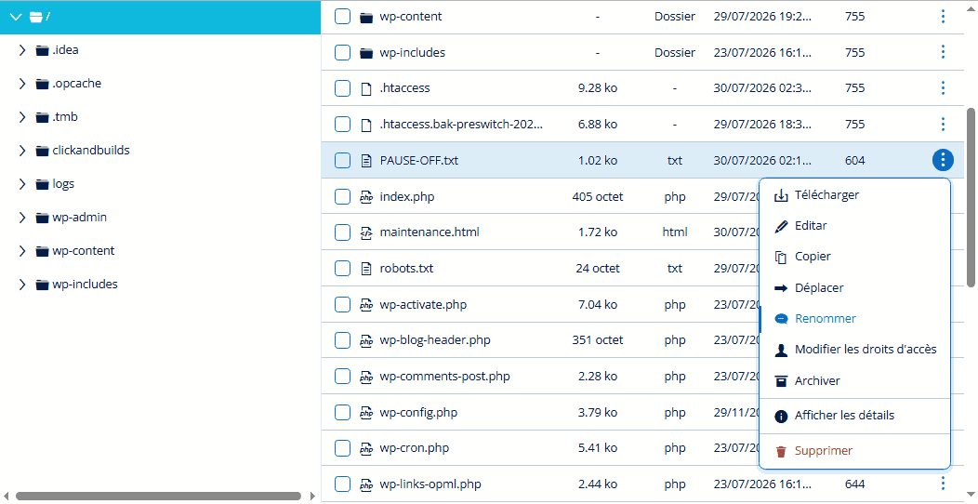Screen dimensions: 978x504
Task: Click the PHP file icon of wp-config.php
Action: pos(366,413)
